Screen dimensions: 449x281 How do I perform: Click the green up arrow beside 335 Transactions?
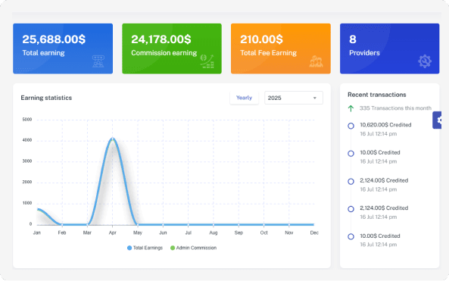[x=351, y=108]
